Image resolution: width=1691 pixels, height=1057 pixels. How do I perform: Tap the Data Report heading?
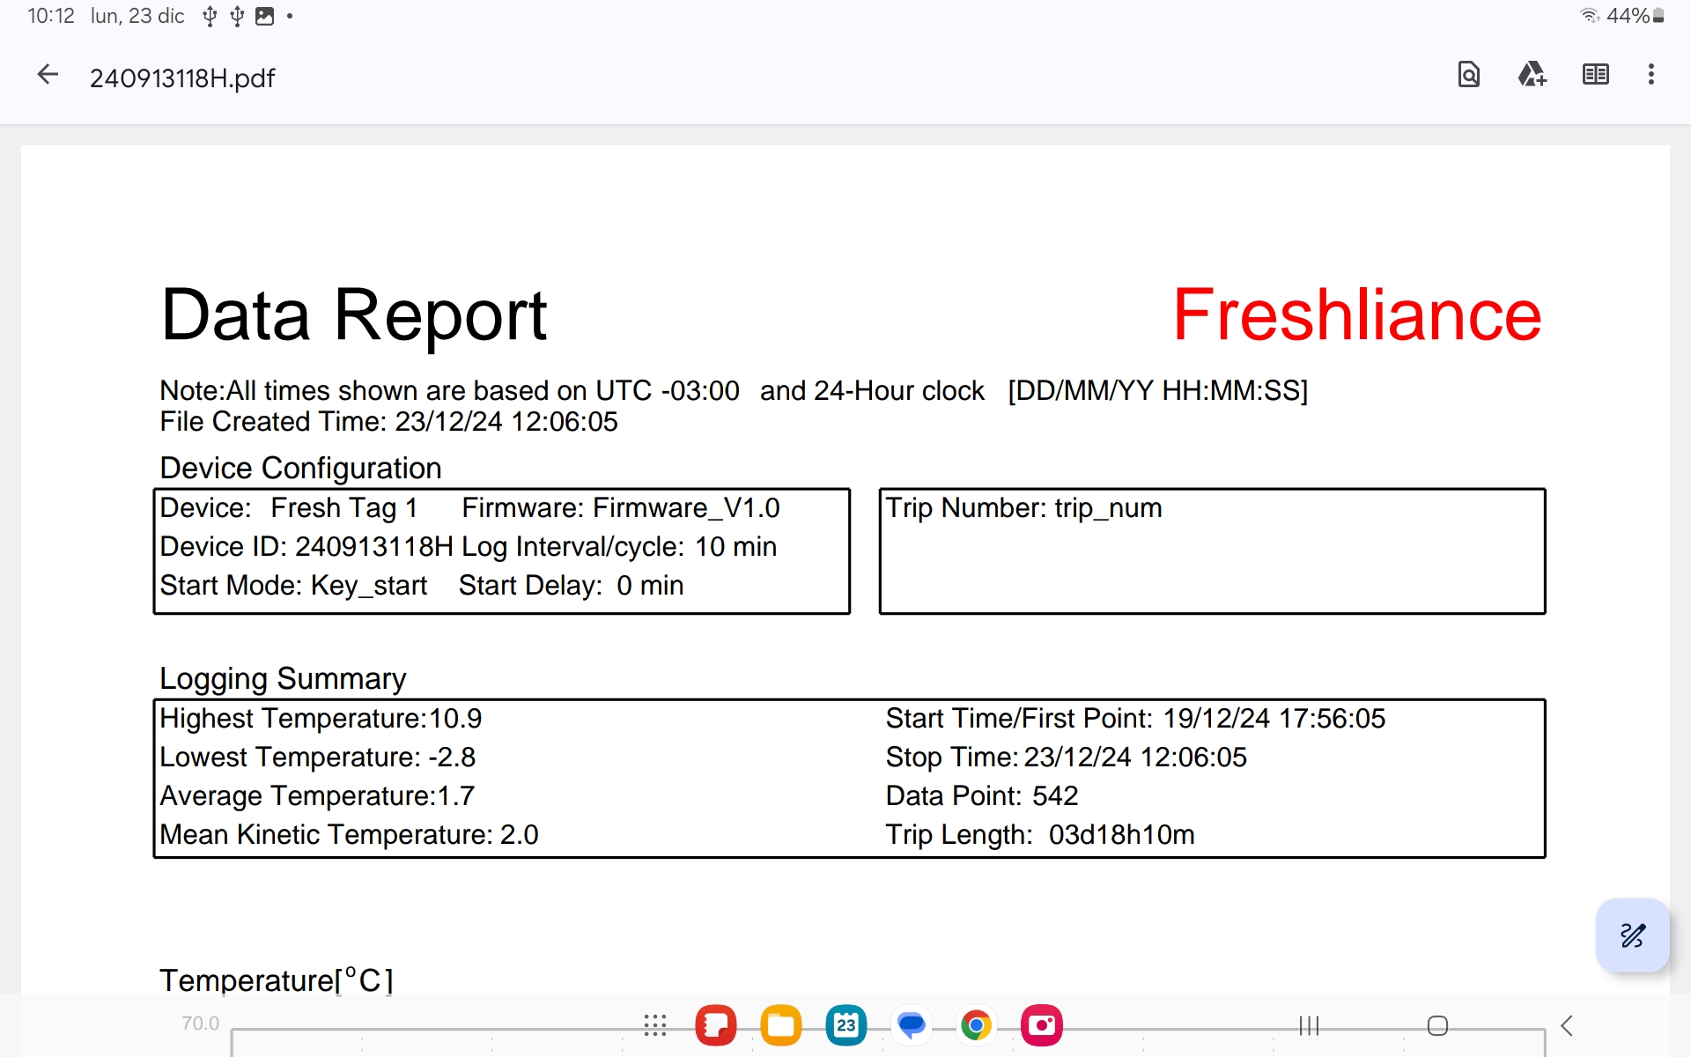click(353, 315)
